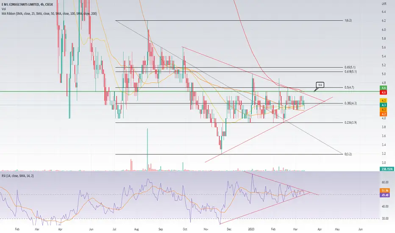
Task: Click the 4.6 callout price note
Action: point(320,85)
